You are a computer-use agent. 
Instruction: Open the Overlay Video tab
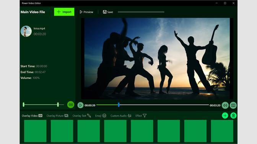click(32, 116)
